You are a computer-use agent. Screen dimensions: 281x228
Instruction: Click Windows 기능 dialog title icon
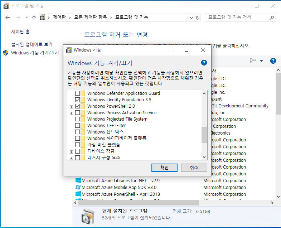[x=69, y=50]
